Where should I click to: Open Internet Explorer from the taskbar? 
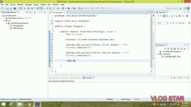(11, 104)
